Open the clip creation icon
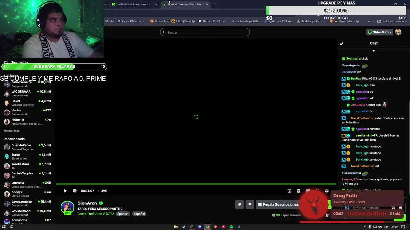 [x=299, y=191]
